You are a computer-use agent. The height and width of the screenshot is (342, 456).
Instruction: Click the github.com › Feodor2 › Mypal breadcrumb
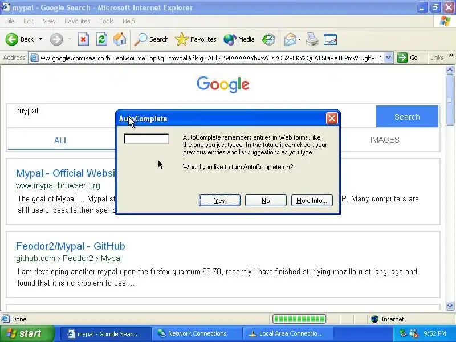pyautogui.click(x=69, y=258)
